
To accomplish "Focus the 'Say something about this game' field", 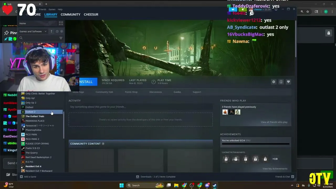I will 141,107.
